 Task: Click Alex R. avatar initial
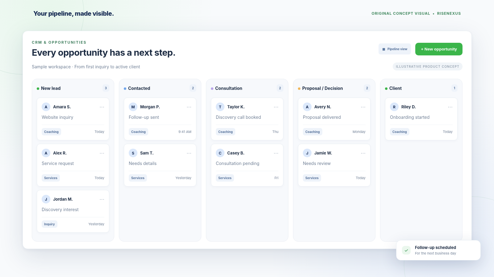[x=46, y=153]
